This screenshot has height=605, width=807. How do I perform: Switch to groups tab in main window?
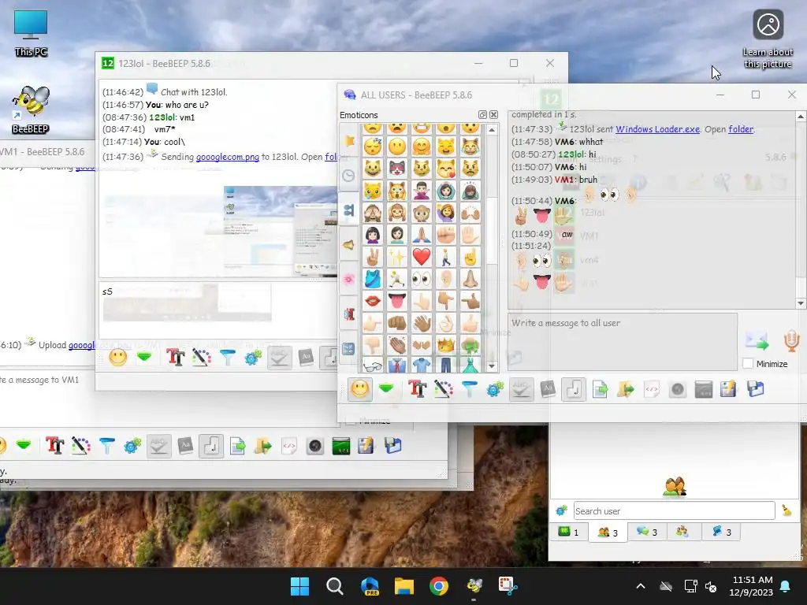click(x=683, y=532)
